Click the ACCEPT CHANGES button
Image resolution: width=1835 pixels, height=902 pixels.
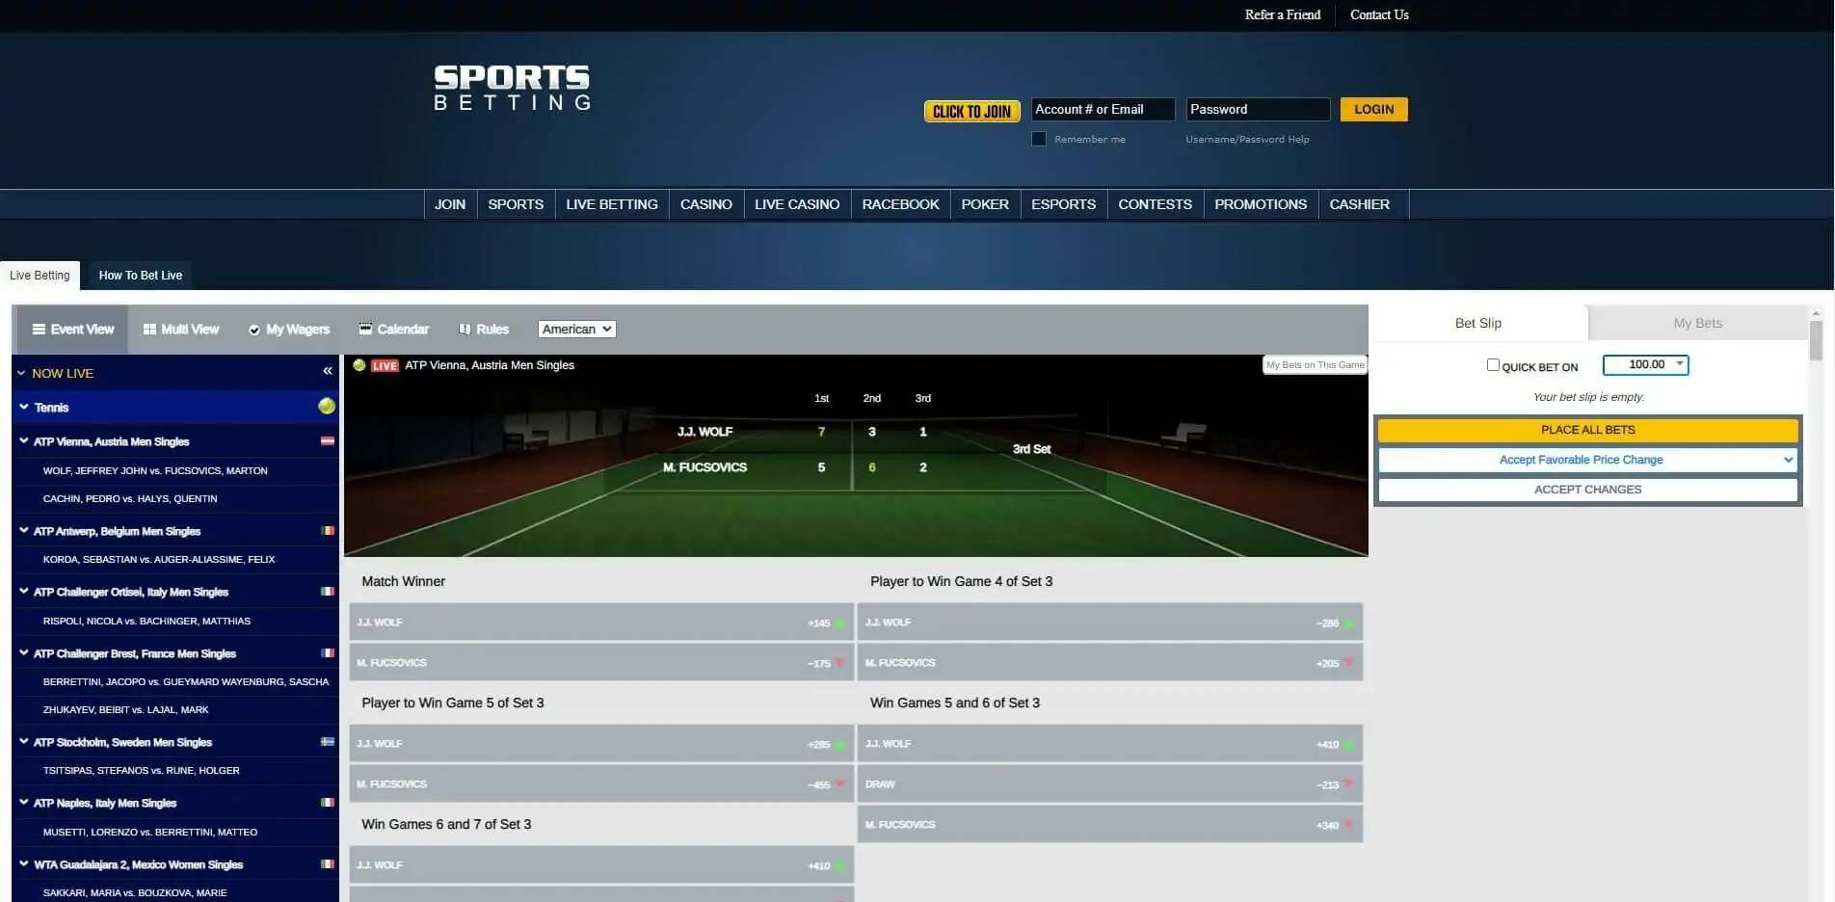click(1587, 490)
